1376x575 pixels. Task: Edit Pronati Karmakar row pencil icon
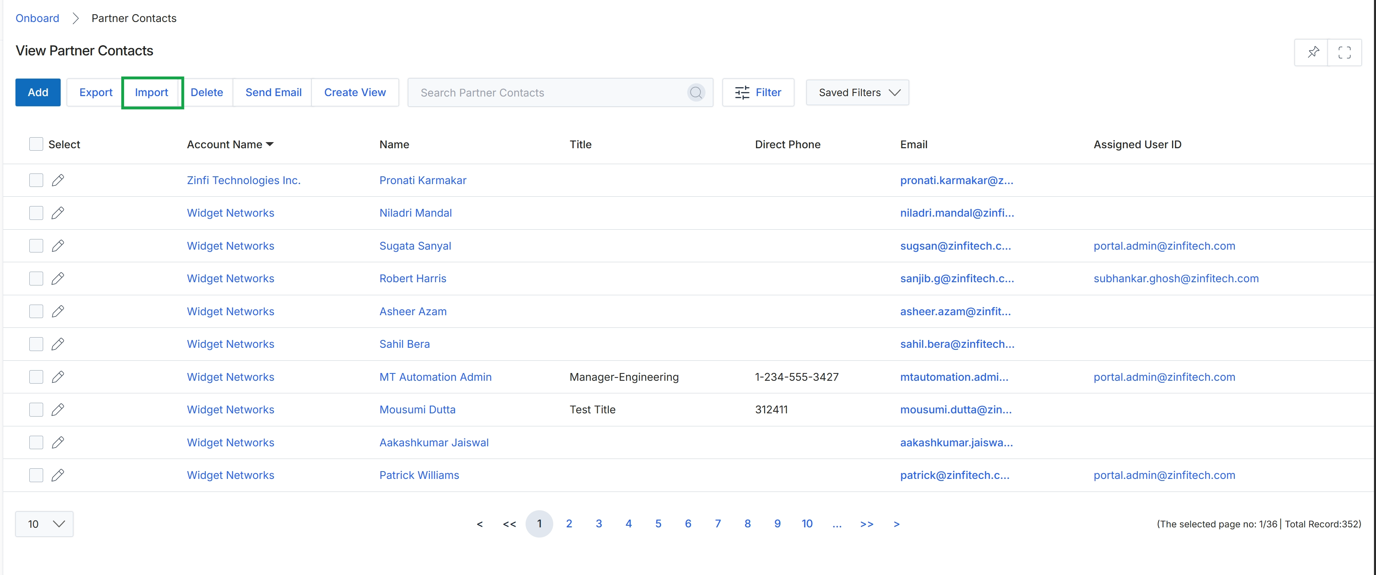(58, 180)
